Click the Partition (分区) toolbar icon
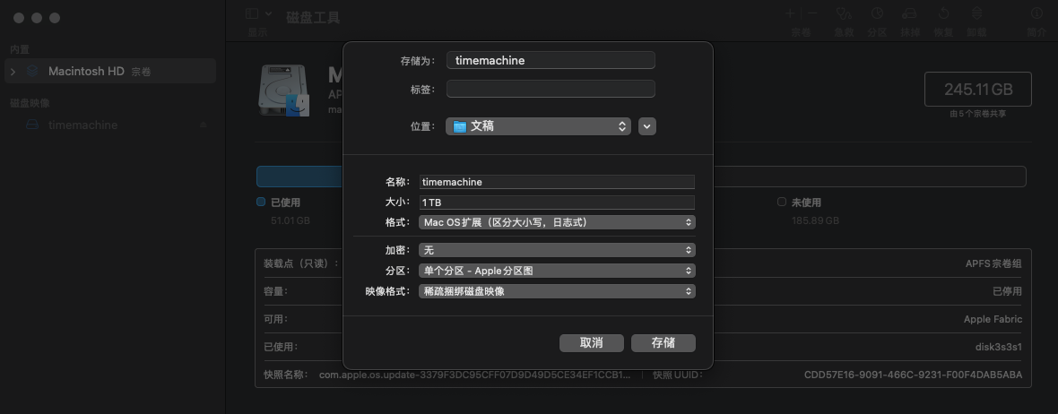The height and width of the screenshot is (414, 1058). point(877,14)
